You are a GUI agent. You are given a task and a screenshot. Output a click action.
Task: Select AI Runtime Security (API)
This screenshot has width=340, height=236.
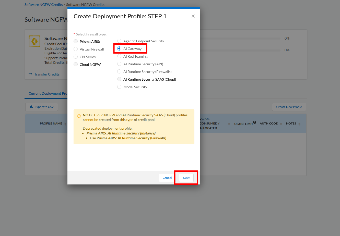pos(119,64)
